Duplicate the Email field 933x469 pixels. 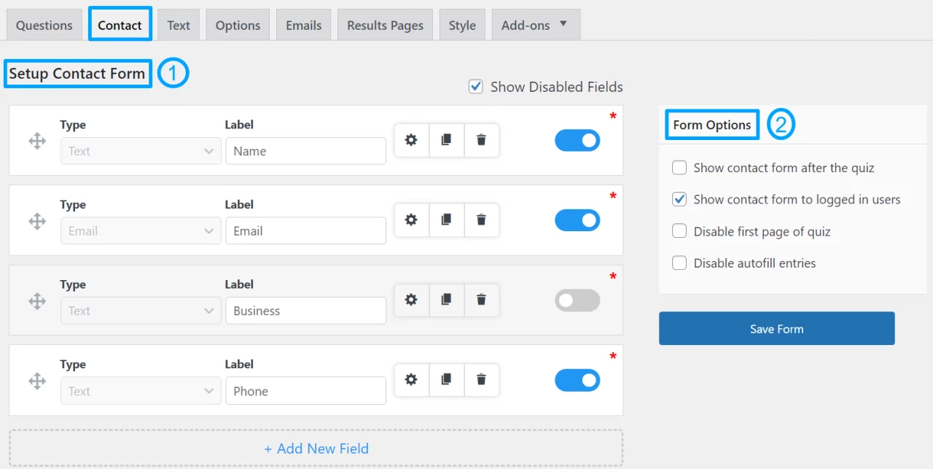click(446, 220)
